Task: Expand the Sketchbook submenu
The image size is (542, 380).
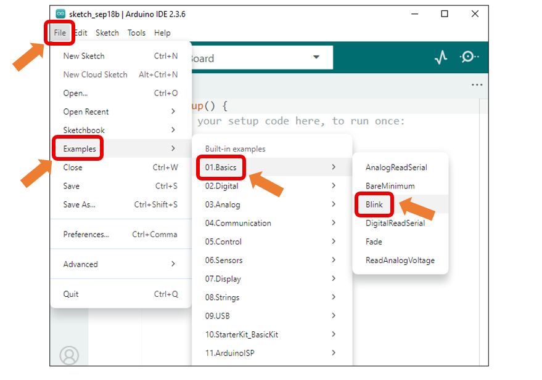Action: tap(121, 130)
